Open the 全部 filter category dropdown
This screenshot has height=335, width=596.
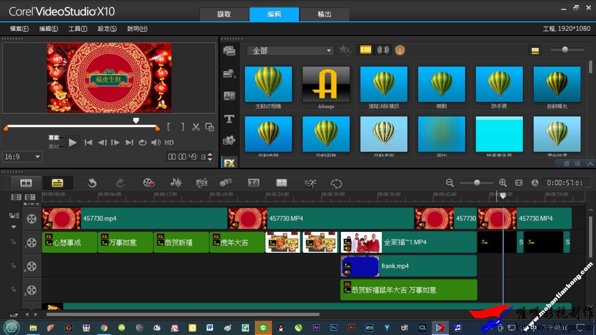point(290,51)
